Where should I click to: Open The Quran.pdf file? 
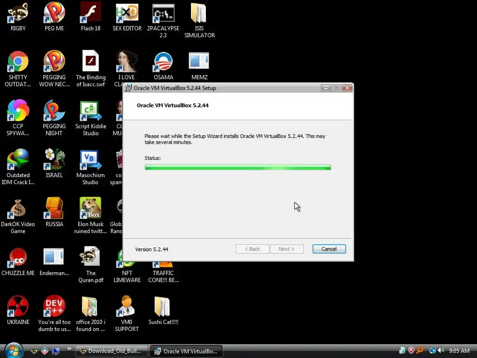click(x=91, y=265)
